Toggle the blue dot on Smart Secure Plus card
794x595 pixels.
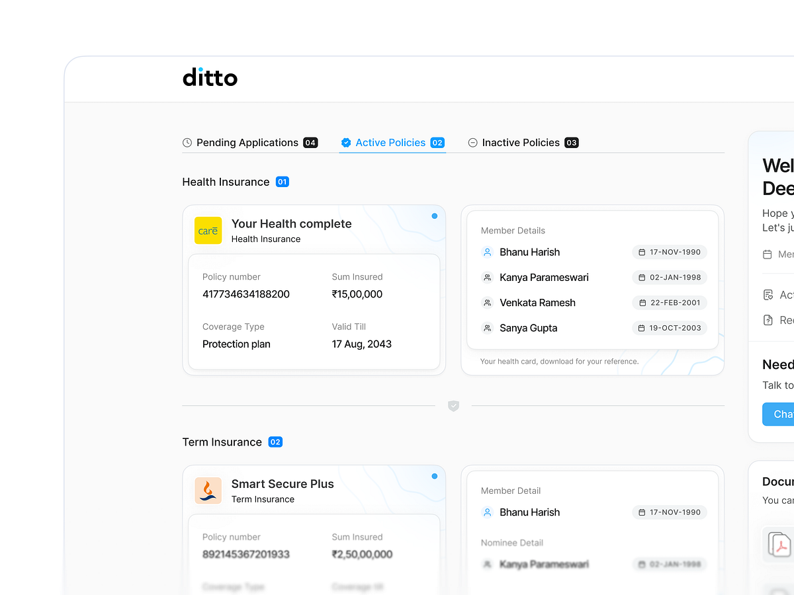coord(435,476)
